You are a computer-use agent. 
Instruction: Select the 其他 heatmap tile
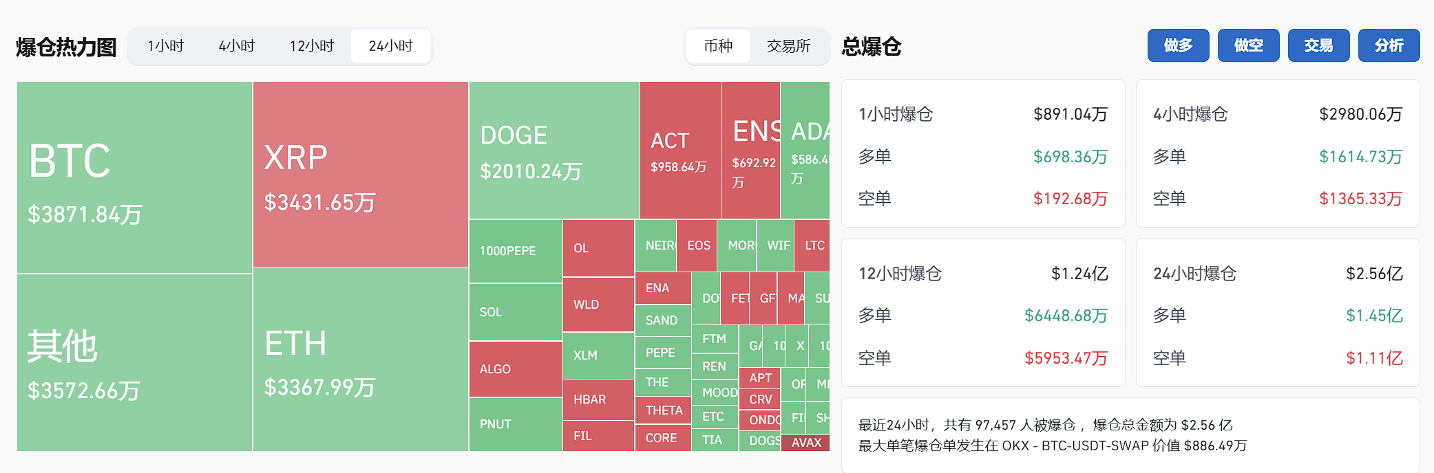pyautogui.click(x=134, y=363)
